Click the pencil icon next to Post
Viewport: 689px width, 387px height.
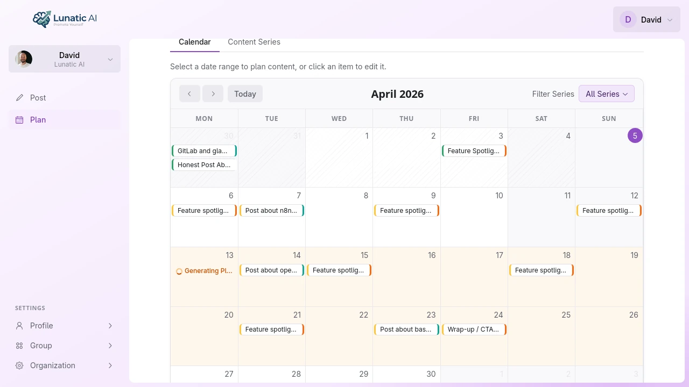pos(19,98)
